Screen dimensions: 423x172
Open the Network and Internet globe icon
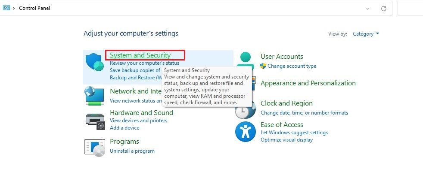point(94,96)
